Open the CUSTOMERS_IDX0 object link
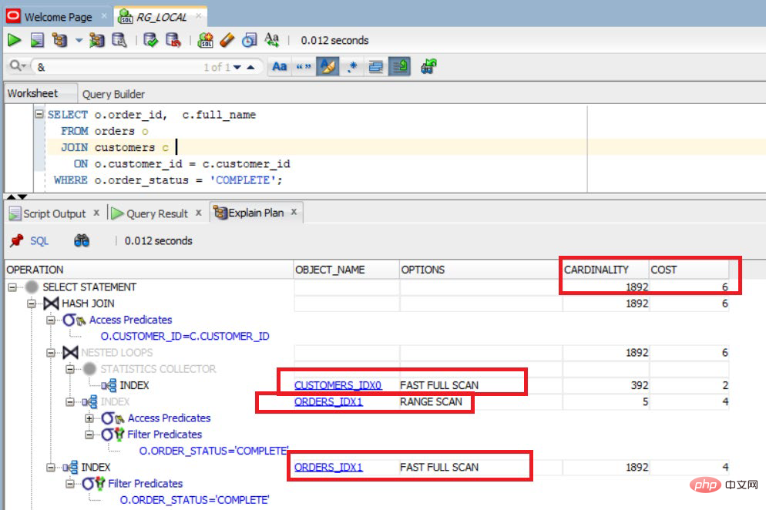The width and height of the screenshot is (766, 510). point(338,385)
